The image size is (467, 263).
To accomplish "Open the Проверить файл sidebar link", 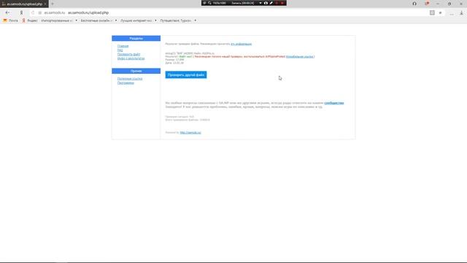I will (128, 54).
